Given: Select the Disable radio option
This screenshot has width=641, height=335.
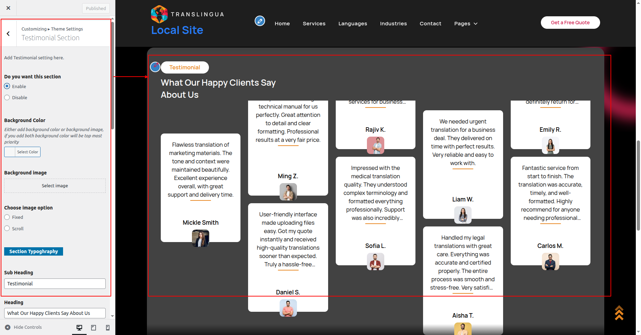Looking at the screenshot, I should click(7, 97).
